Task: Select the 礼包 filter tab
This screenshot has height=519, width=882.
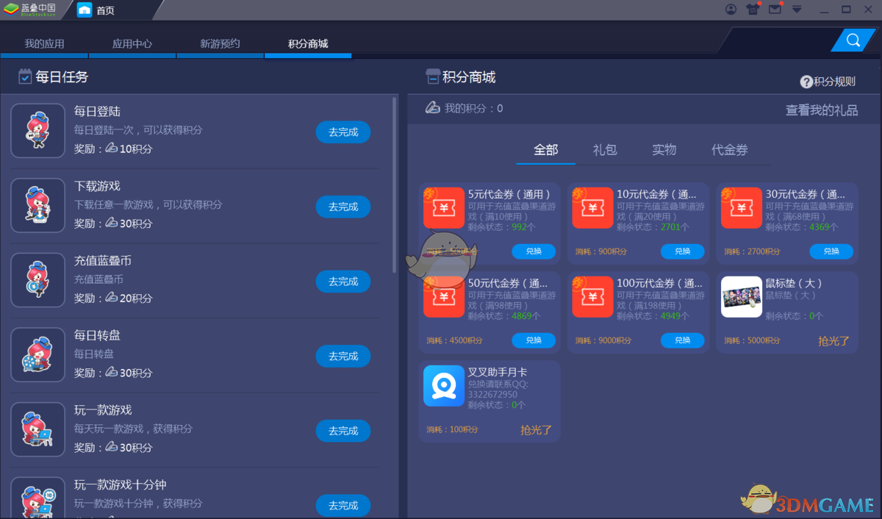Action: tap(604, 149)
